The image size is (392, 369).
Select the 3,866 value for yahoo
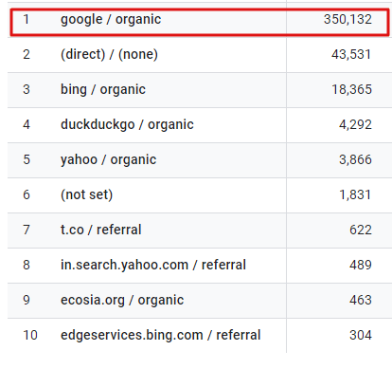355,159
